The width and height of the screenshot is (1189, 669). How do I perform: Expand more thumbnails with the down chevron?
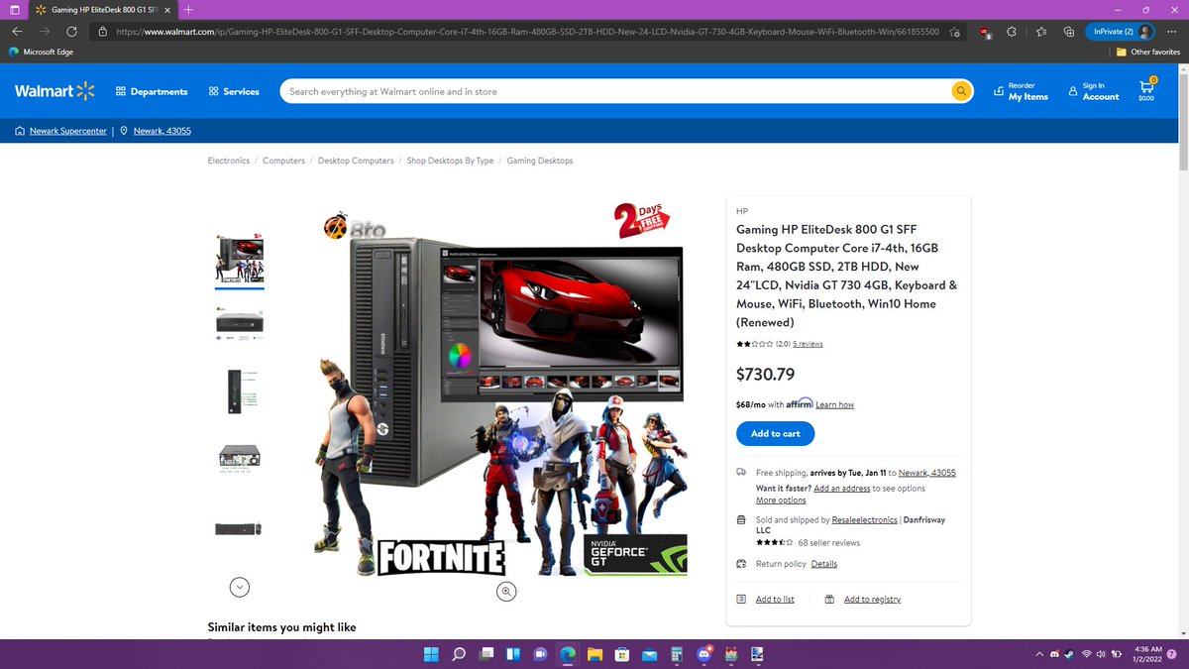240,587
